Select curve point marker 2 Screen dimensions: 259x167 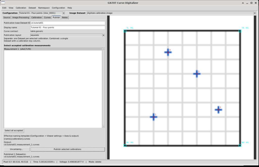(197, 74)
